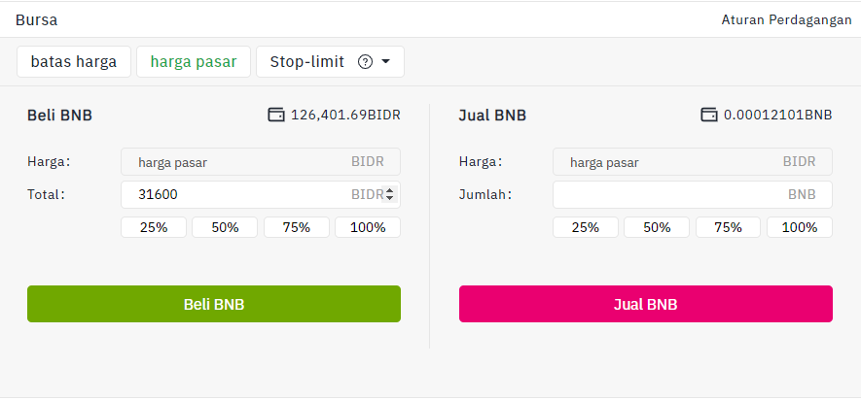Set sell amount to 100% BNB

[x=800, y=227]
